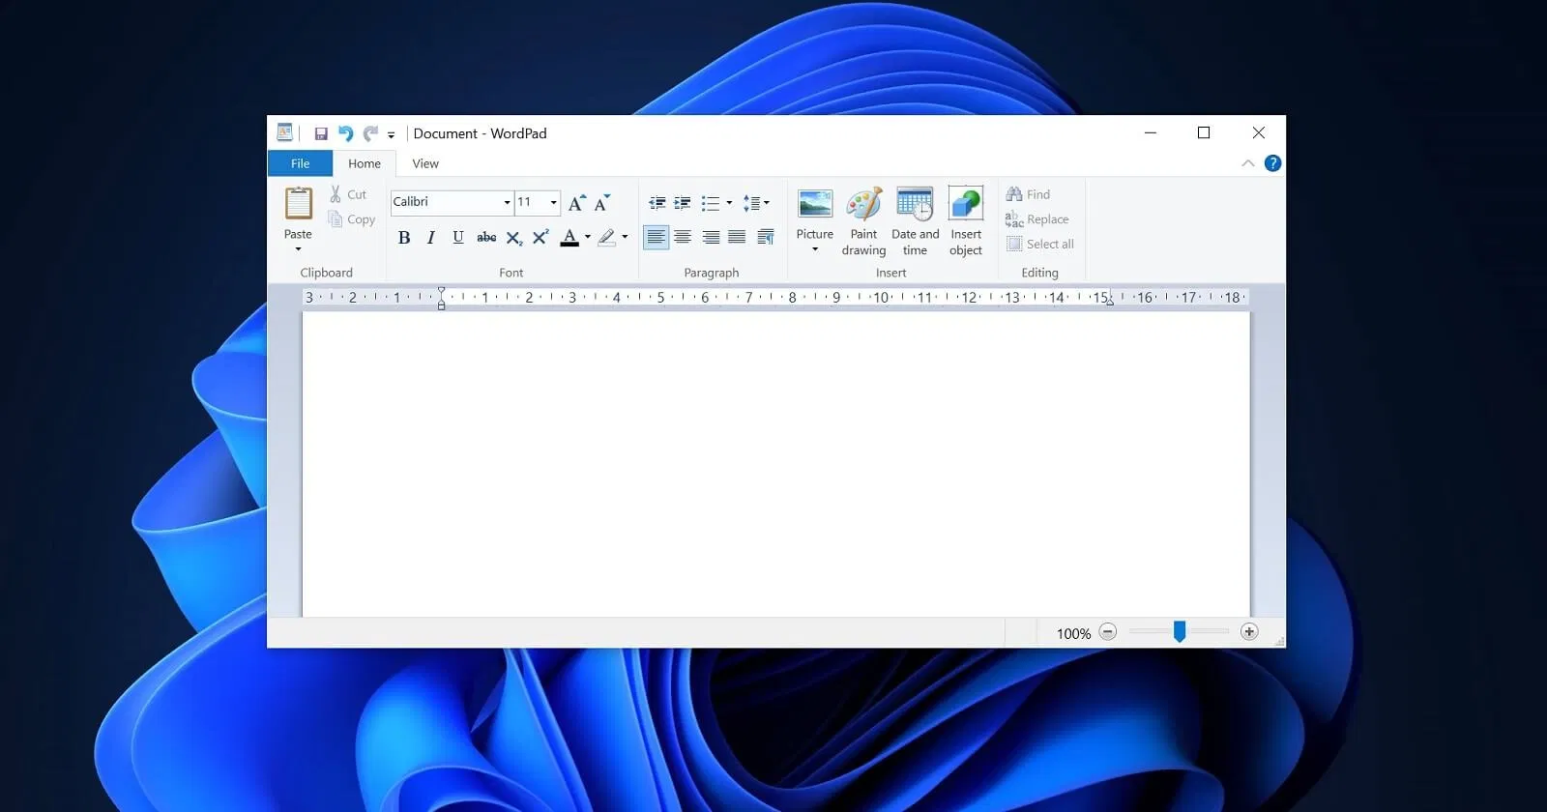Viewport: 1547px width, 812px height.
Task: Expand the font size dropdown
Action: coord(553,202)
